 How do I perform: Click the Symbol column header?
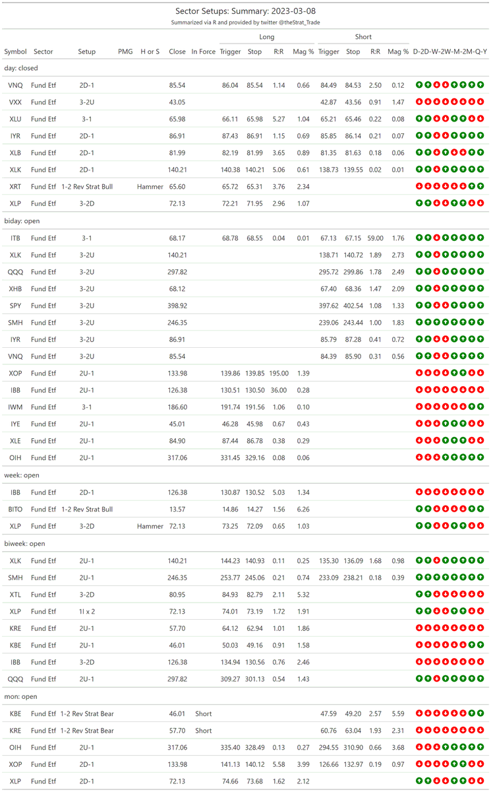point(15,51)
